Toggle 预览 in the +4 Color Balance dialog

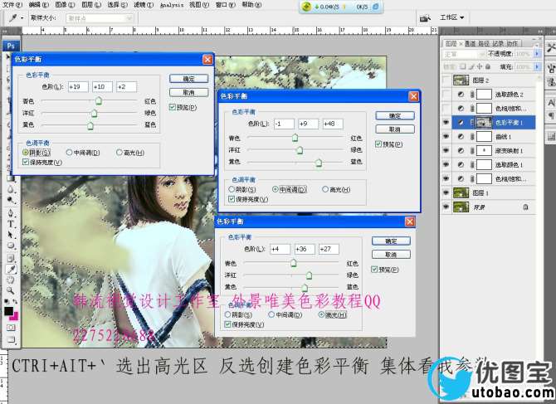374,270
